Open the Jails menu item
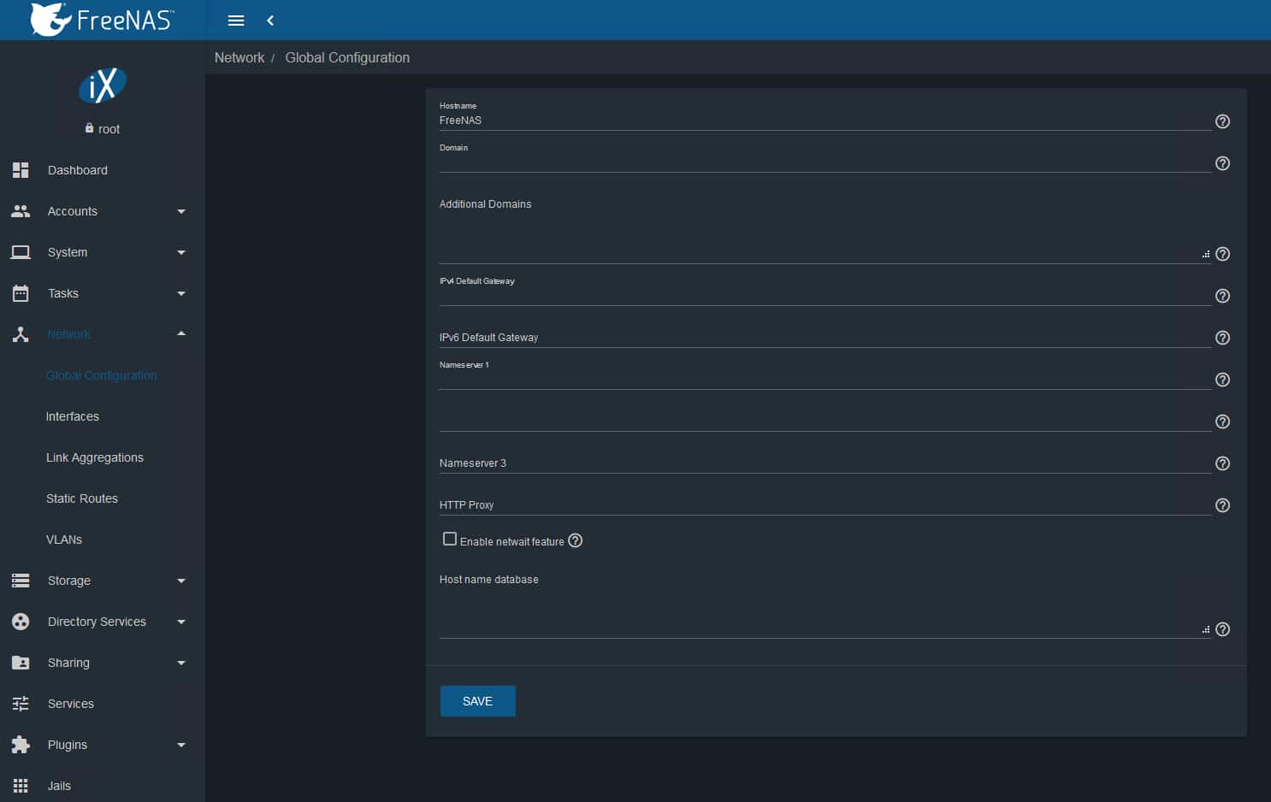The height and width of the screenshot is (802, 1271). [59, 786]
